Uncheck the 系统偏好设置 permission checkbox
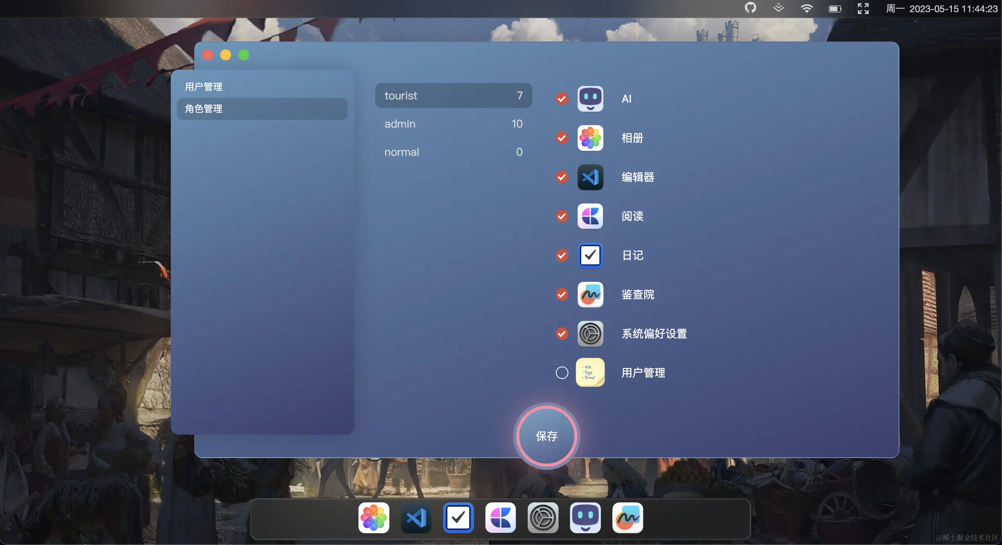1002x545 pixels. pyautogui.click(x=562, y=334)
